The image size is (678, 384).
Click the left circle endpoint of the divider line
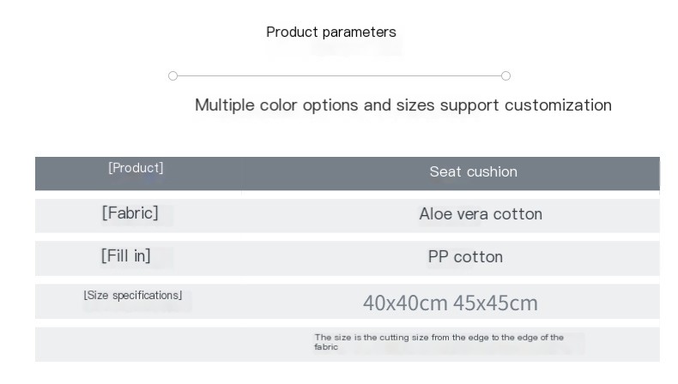173,76
